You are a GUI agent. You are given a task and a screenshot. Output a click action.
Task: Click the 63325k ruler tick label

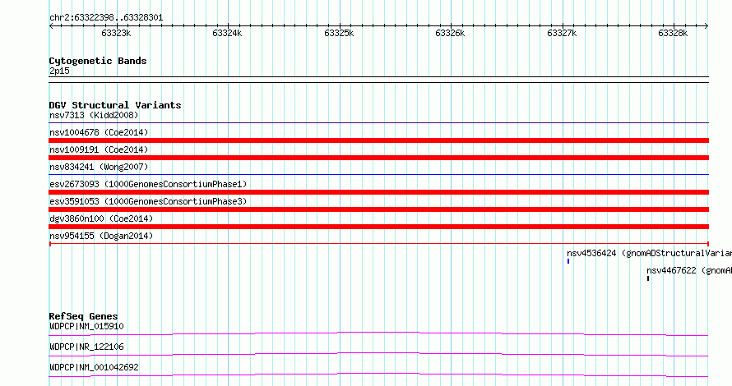point(339,33)
